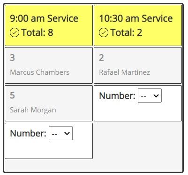Click the Number label in the 10:30 column

click(x=117, y=95)
